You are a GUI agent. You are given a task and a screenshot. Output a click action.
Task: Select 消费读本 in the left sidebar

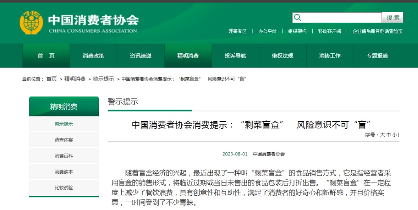[x=64, y=172]
